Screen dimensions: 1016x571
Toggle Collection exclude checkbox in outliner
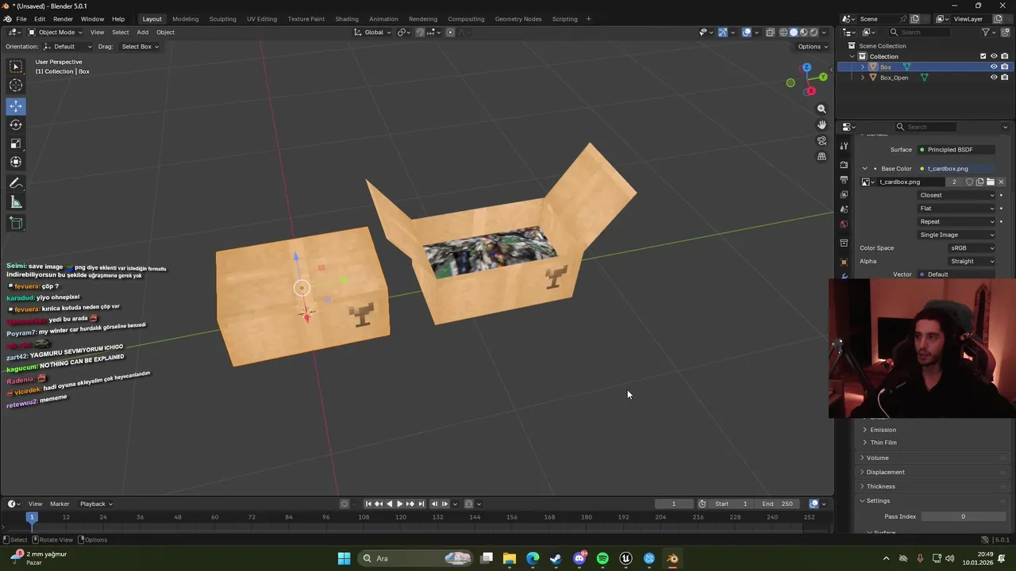point(983,56)
